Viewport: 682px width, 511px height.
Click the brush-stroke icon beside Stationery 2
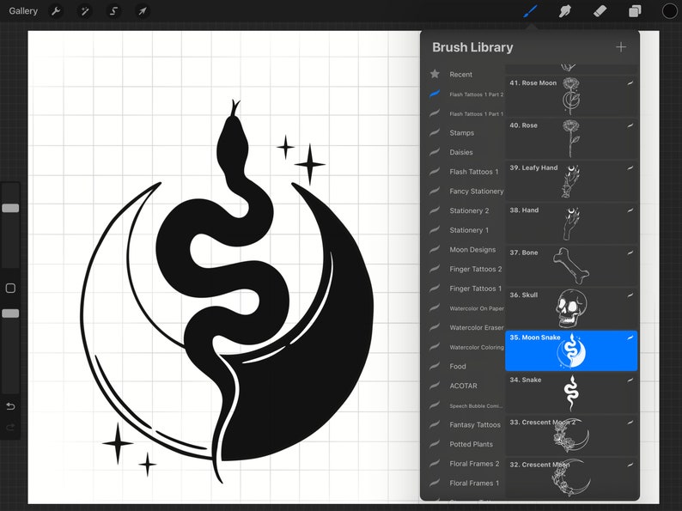tap(435, 210)
